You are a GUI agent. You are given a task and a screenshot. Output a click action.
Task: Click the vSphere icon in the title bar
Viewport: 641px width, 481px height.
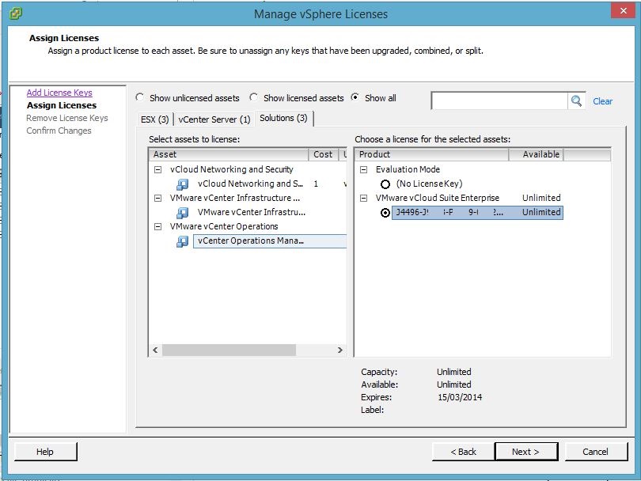pyautogui.click(x=16, y=13)
